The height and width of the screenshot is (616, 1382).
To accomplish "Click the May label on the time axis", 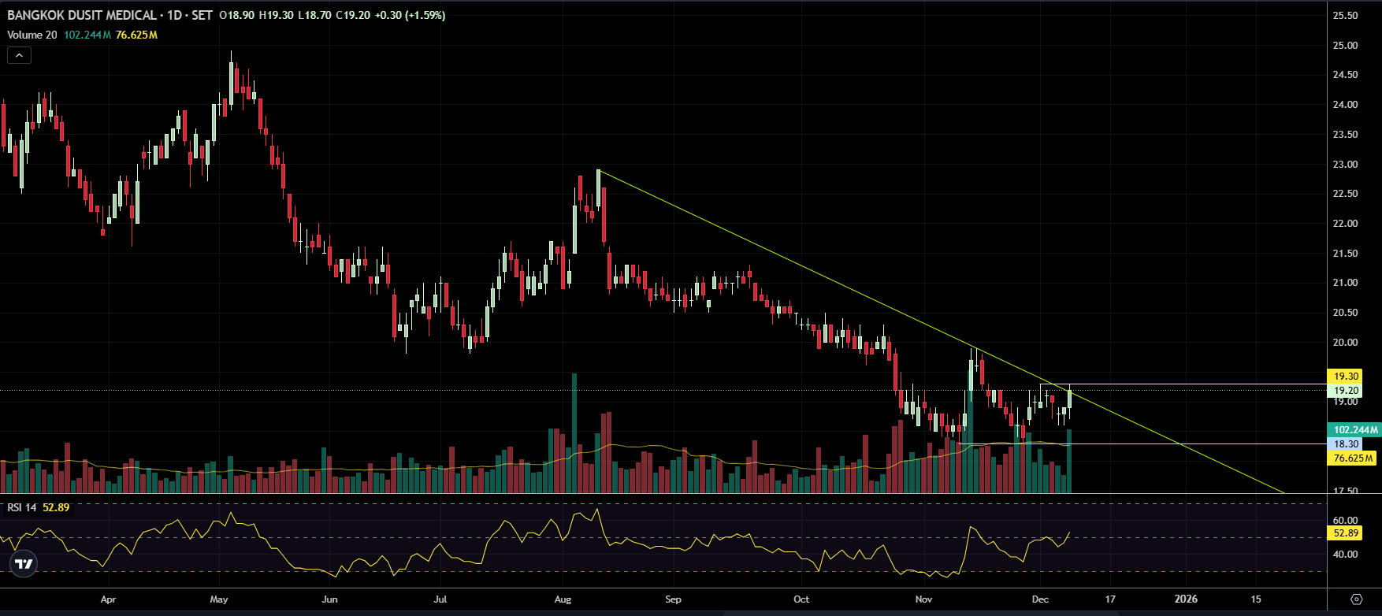I will [x=219, y=599].
